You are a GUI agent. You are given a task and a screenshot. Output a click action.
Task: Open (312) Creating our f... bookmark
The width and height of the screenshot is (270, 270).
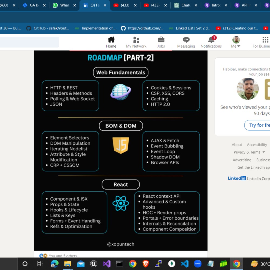point(237,28)
